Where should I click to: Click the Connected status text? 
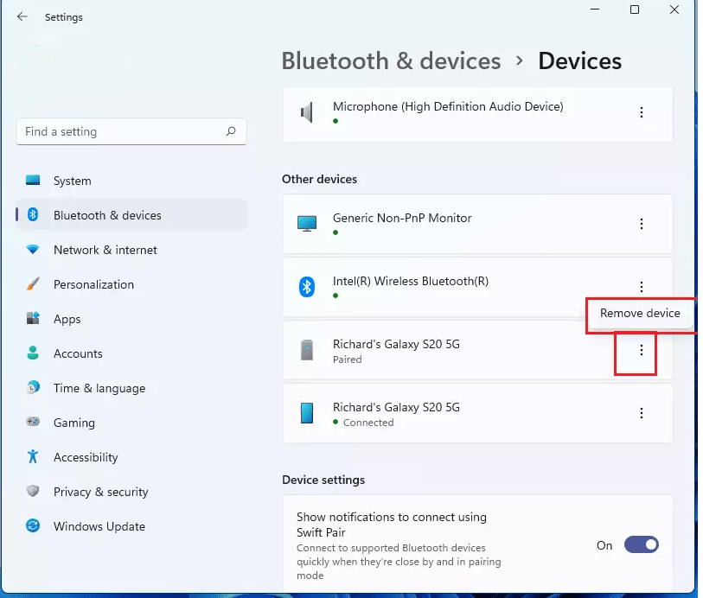[368, 423]
